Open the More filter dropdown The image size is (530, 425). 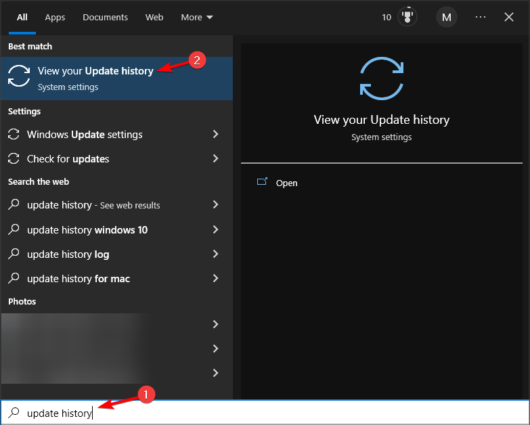197,17
